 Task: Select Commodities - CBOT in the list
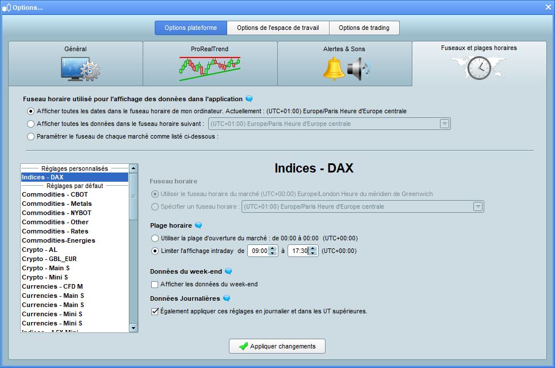[74, 194]
